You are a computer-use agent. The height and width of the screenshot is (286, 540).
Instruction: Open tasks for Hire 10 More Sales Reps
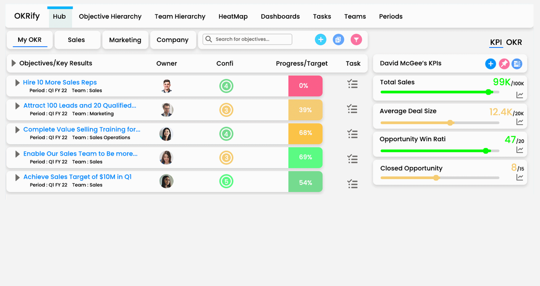[x=353, y=84]
